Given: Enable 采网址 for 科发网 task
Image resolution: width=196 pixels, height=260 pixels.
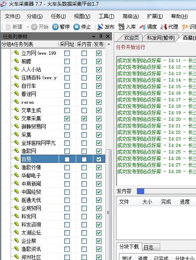Looking at the screenshot, I should pos(67,216).
